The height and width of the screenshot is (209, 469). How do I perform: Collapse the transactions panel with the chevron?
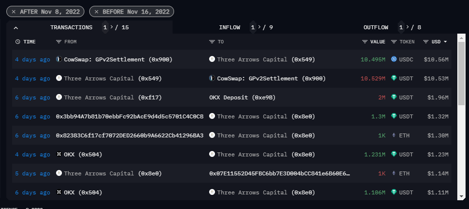[16, 28]
